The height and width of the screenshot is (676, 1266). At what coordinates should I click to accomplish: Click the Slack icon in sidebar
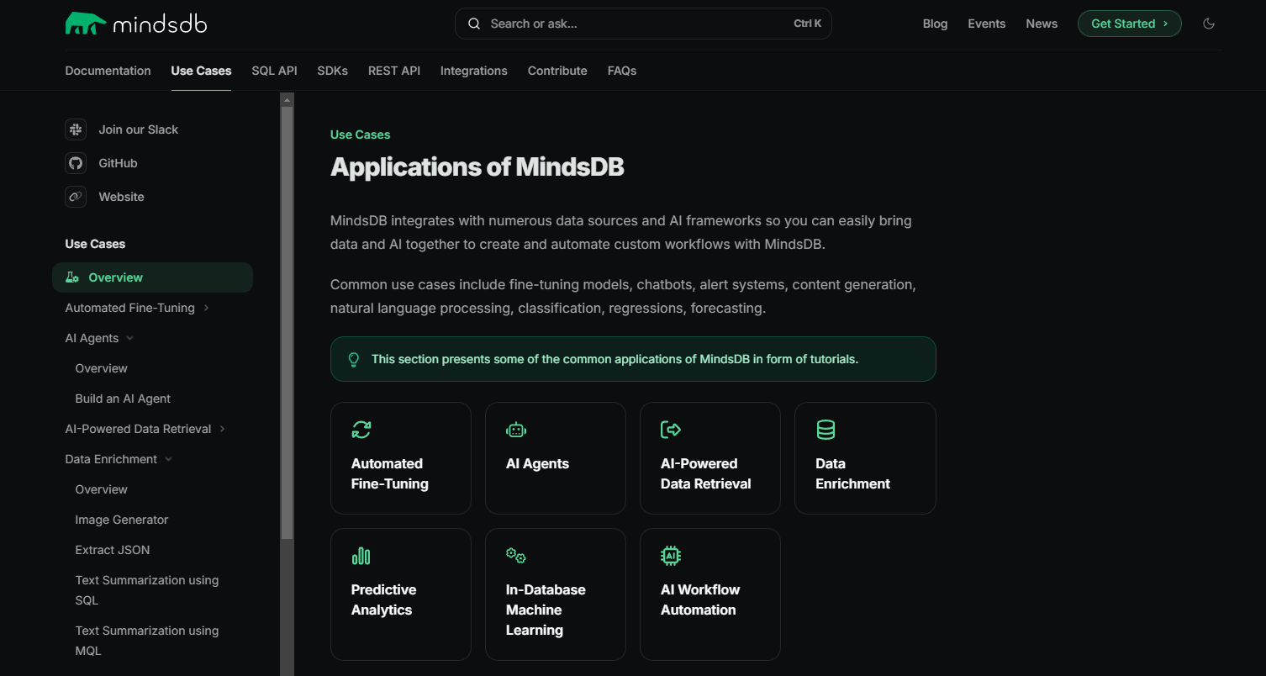pyautogui.click(x=76, y=129)
